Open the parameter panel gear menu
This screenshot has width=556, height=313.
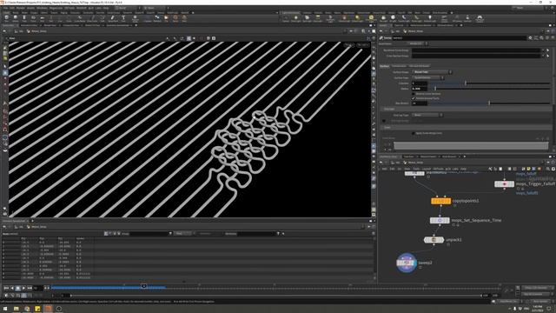[531, 38]
